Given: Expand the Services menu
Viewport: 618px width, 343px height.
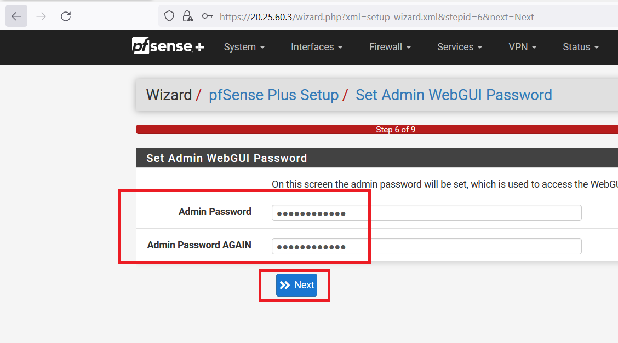Looking at the screenshot, I should point(460,47).
